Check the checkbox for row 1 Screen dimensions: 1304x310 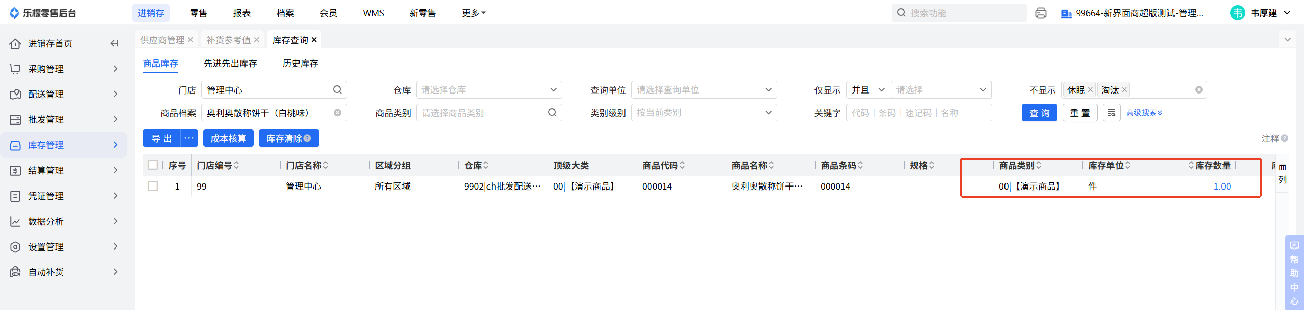point(153,186)
